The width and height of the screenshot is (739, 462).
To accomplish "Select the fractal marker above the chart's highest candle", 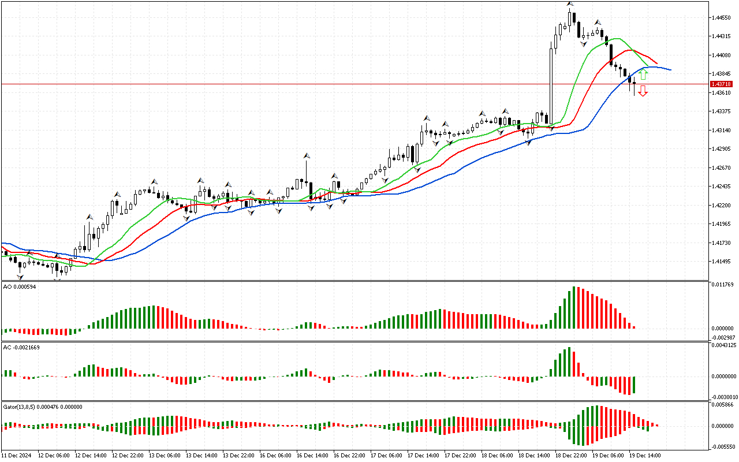I will coord(570,3).
